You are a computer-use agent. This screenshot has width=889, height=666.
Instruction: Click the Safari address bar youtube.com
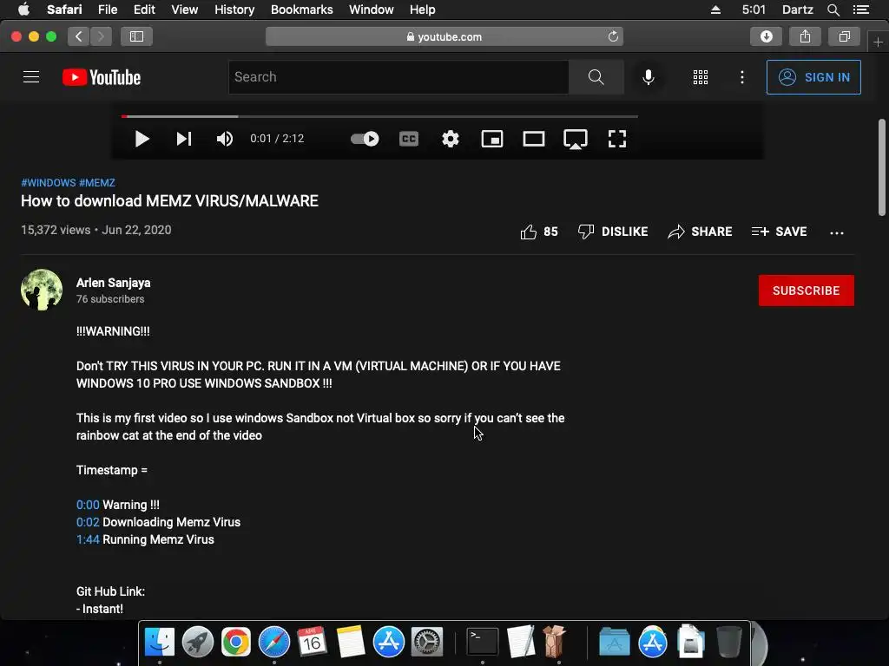[444, 36]
